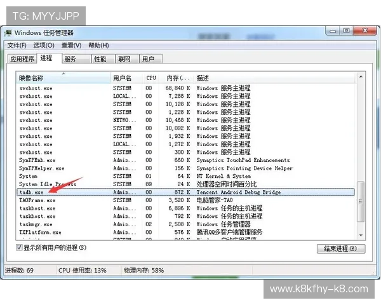
Task: Click the process list scrollbar thumb
Action: point(361,201)
